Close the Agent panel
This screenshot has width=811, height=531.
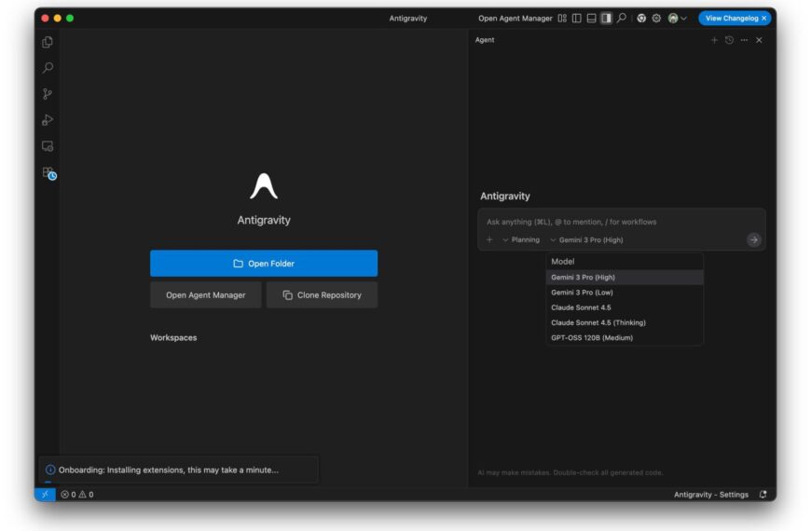(759, 40)
